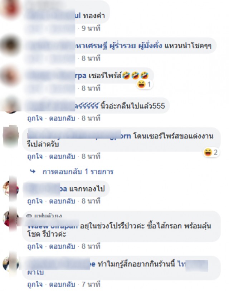229x291 pixels.
Task: Open the 7 นาที timestamp of last comment
Action: (x=91, y=284)
